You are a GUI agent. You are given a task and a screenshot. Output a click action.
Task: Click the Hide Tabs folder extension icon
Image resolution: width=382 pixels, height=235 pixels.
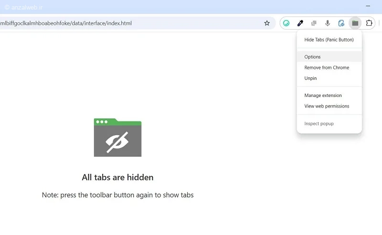pos(355,23)
